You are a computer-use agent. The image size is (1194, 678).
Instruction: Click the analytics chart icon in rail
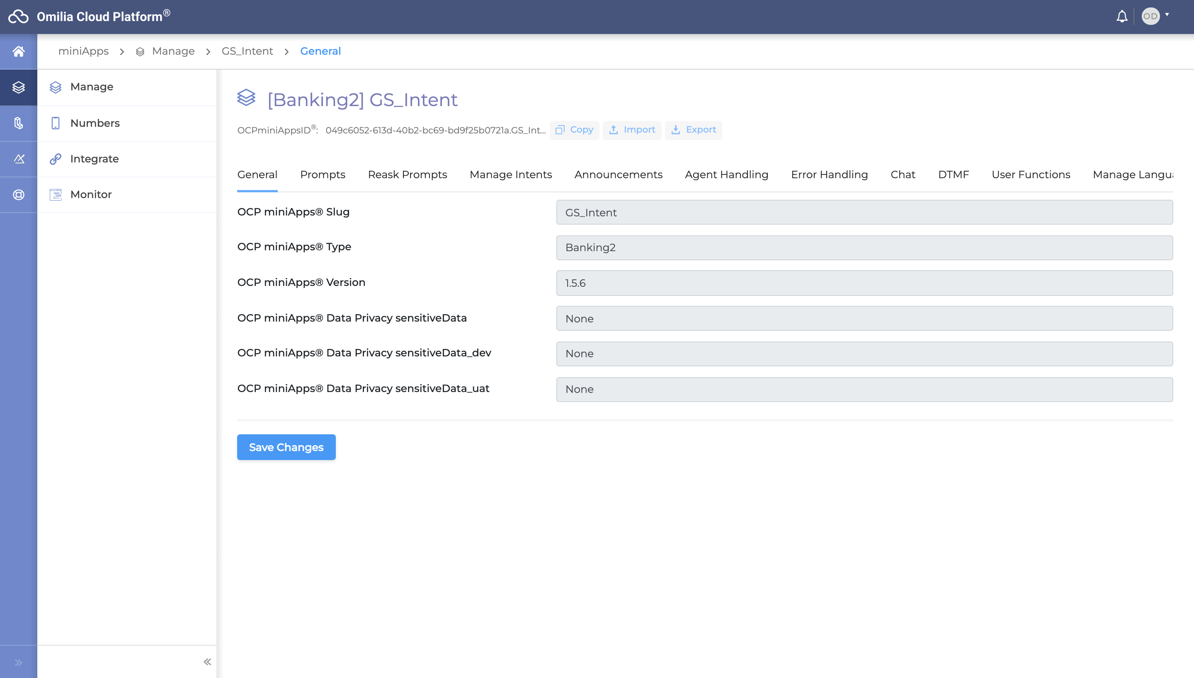coord(19,159)
